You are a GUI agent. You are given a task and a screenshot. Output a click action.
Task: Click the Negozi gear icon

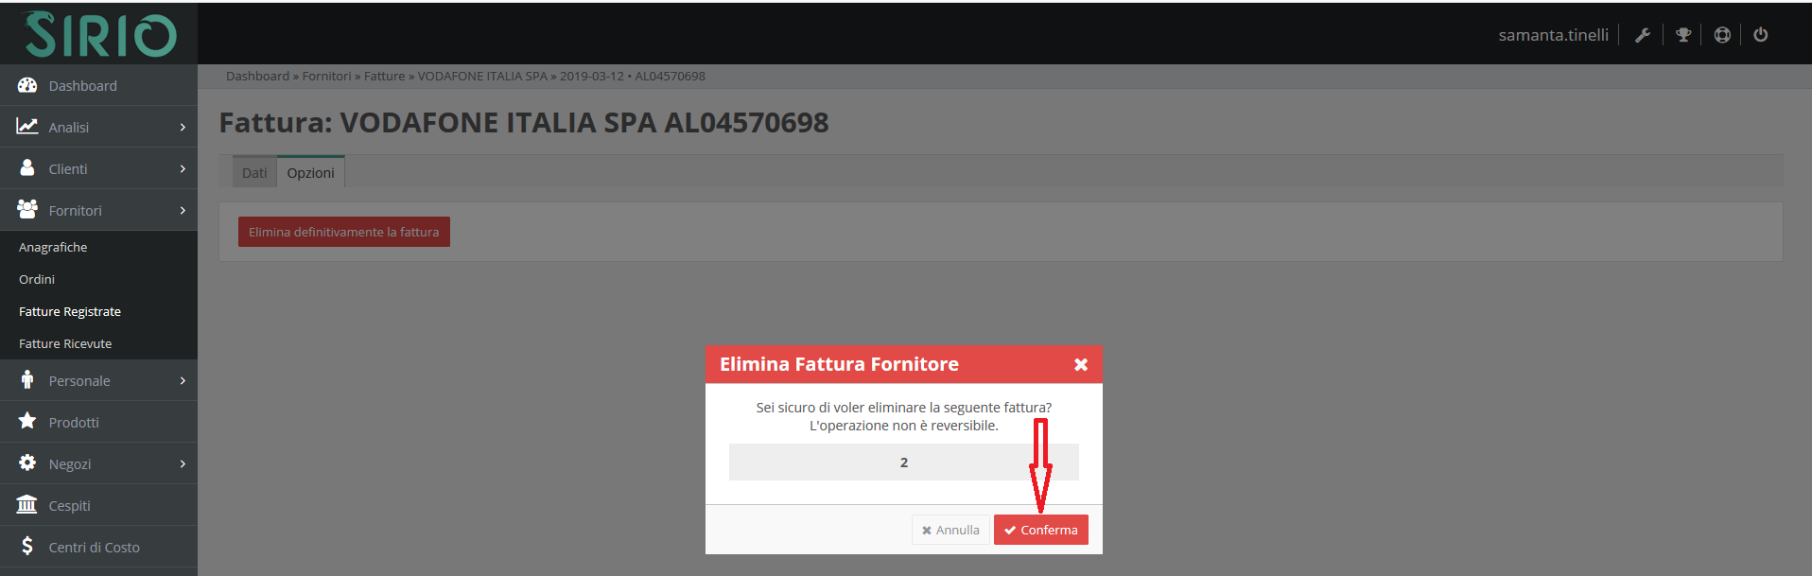[x=27, y=463]
